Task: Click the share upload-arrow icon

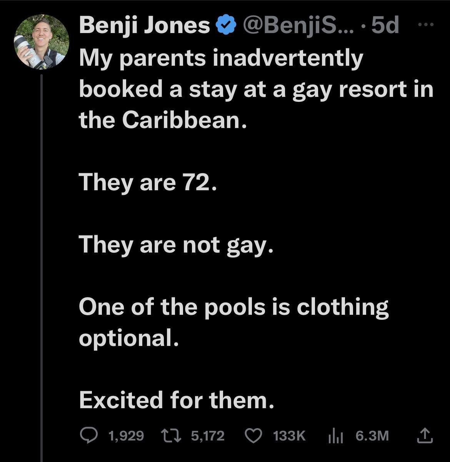Action: pos(426,435)
